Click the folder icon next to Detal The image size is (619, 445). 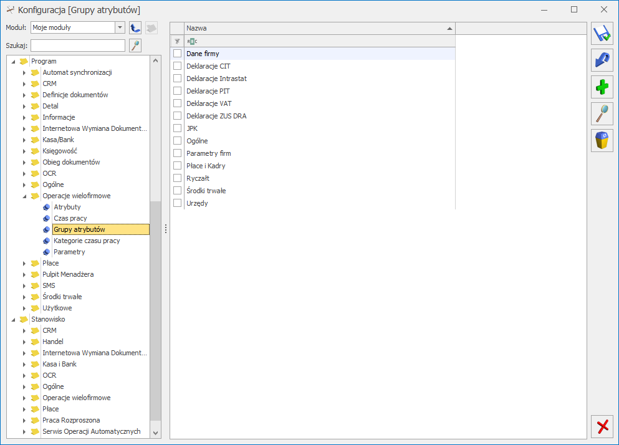(36, 106)
